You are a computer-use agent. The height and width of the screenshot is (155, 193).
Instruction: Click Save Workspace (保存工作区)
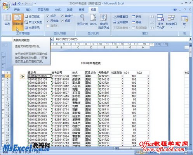[x=160, y=22]
